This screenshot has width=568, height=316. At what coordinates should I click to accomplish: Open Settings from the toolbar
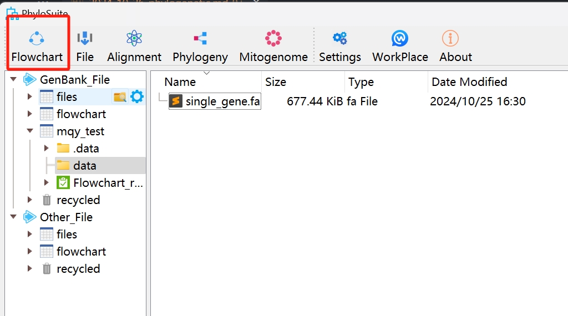click(340, 47)
